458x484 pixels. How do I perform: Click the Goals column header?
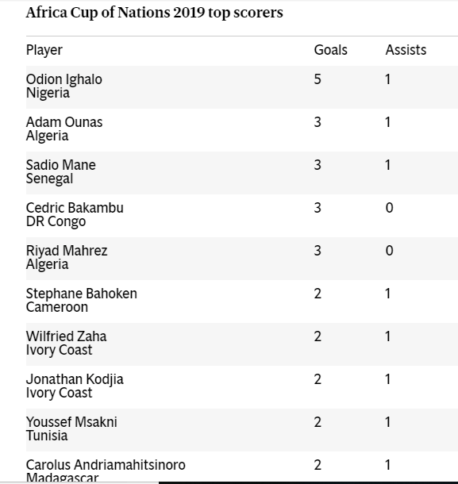tap(330, 50)
